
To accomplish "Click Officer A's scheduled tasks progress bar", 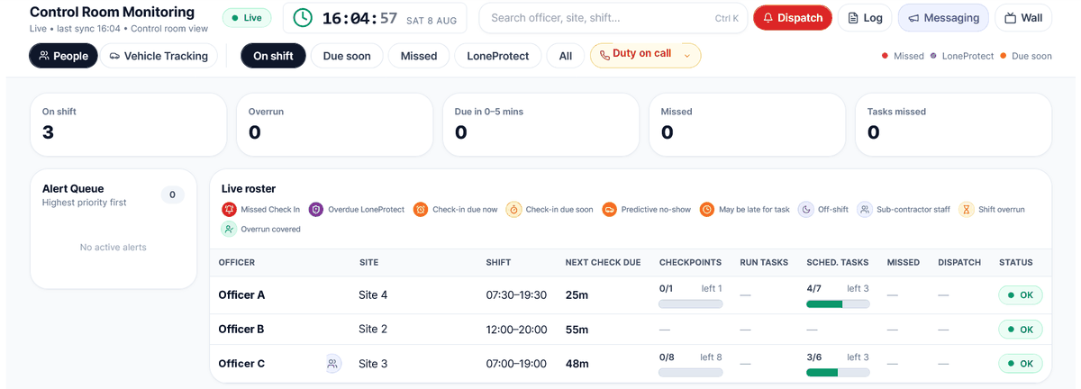I will click(838, 304).
